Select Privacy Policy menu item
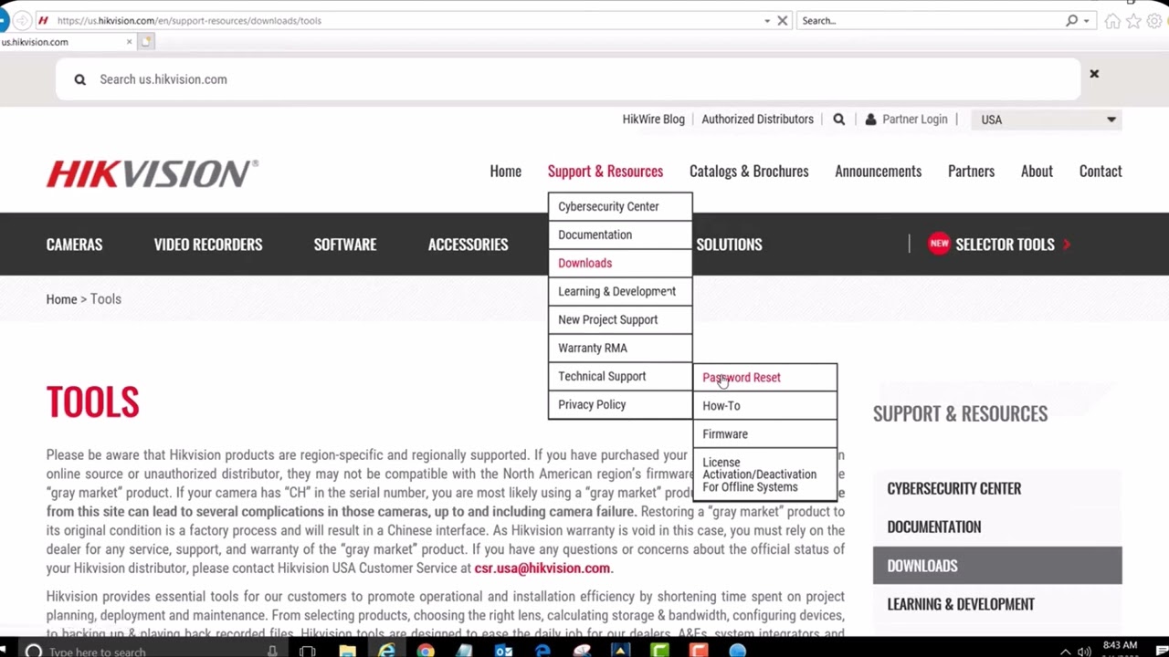The height and width of the screenshot is (657, 1169). coord(620,404)
